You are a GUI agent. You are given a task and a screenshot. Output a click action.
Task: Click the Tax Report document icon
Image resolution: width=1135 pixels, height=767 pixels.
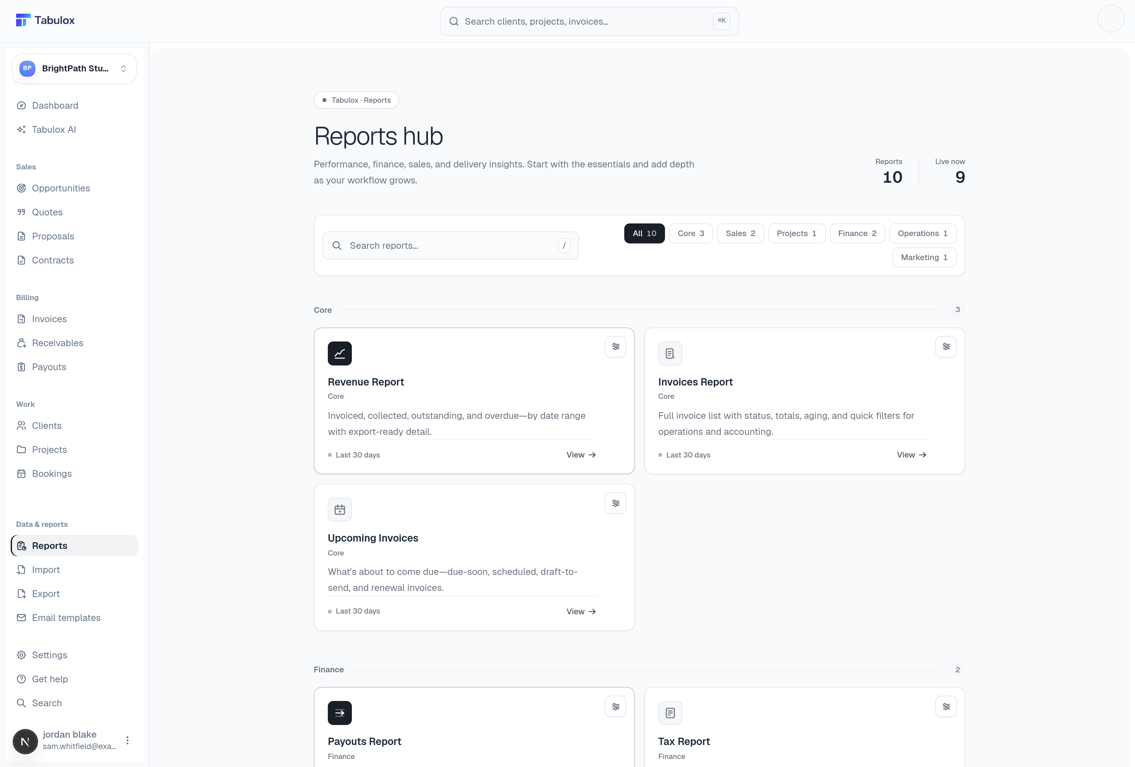coord(670,713)
